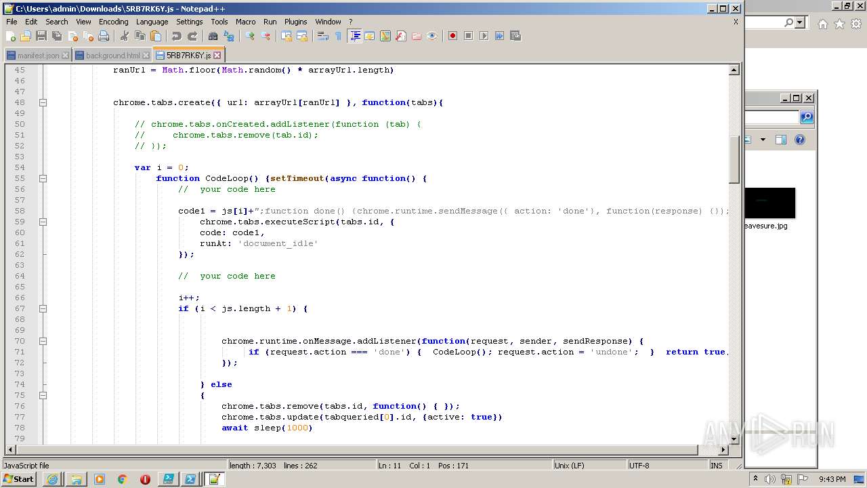Click the Windows Start button

pyautogui.click(x=19, y=479)
